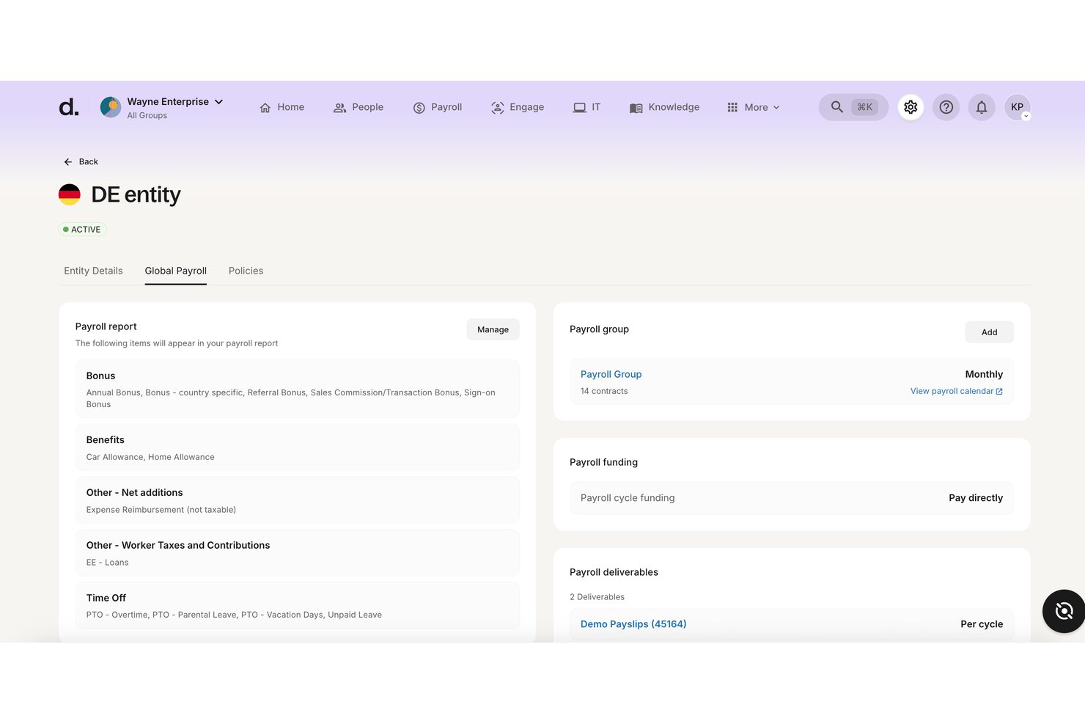The height and width of the screenshot is (724, 1085).
Task: Click the "Per cycle" label
Action: 982,624
